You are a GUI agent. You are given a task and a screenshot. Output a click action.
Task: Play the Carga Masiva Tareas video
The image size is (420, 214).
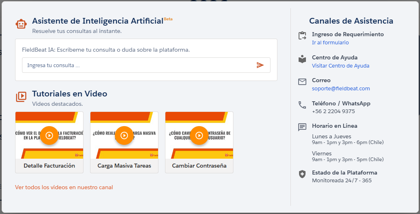point(124,135)
